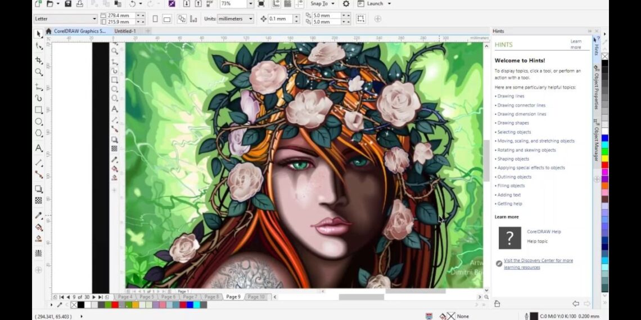Expand the Open button arrow
This screenshot has height=320, width=641.
click(x=58, y=4)
